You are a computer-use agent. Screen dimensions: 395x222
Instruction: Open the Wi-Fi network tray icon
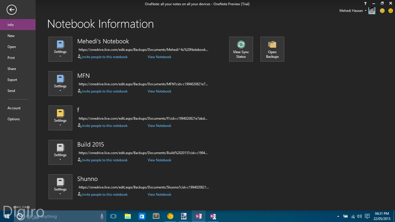pos(353,216)
